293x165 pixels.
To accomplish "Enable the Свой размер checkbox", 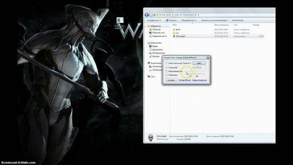I will [167, 71].
